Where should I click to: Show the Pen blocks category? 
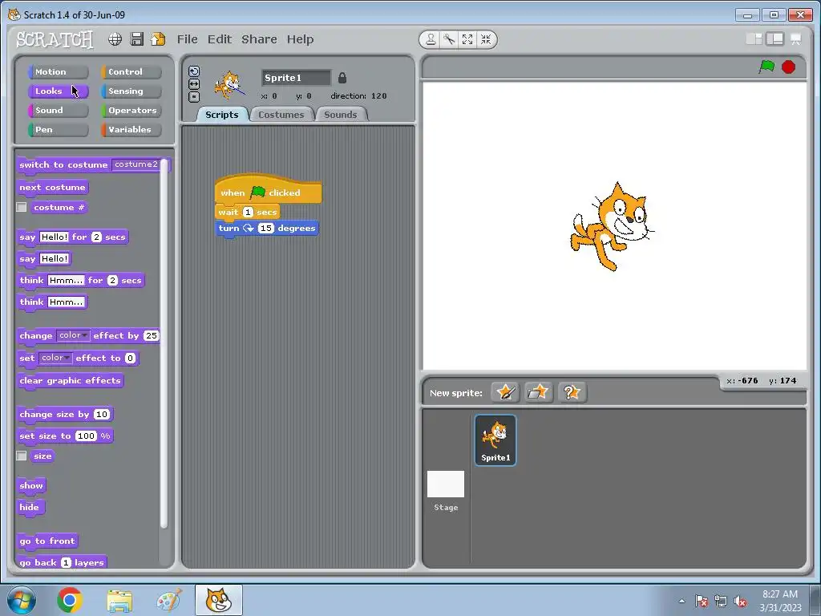click(x=58, y=130)
